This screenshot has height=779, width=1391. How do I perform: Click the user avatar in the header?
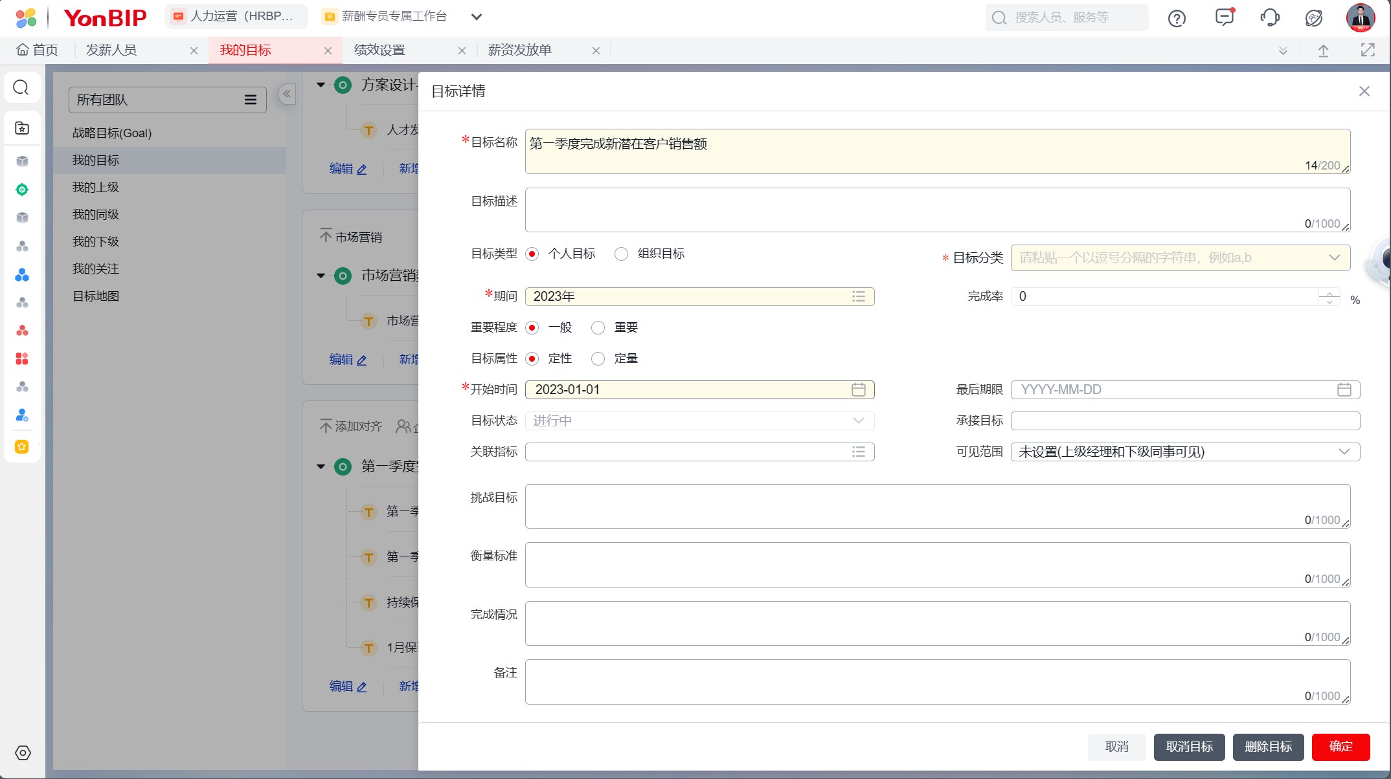point(1361,17)
